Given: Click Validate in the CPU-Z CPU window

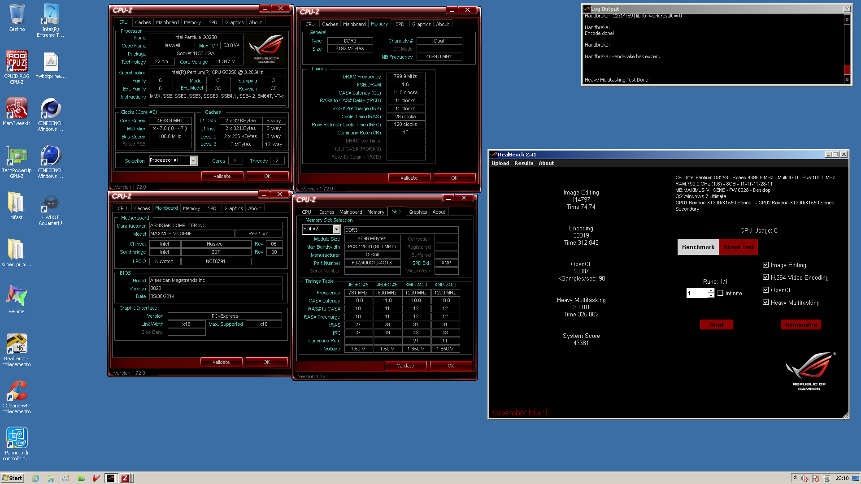Looking at the screenshot, I should 222,176.
